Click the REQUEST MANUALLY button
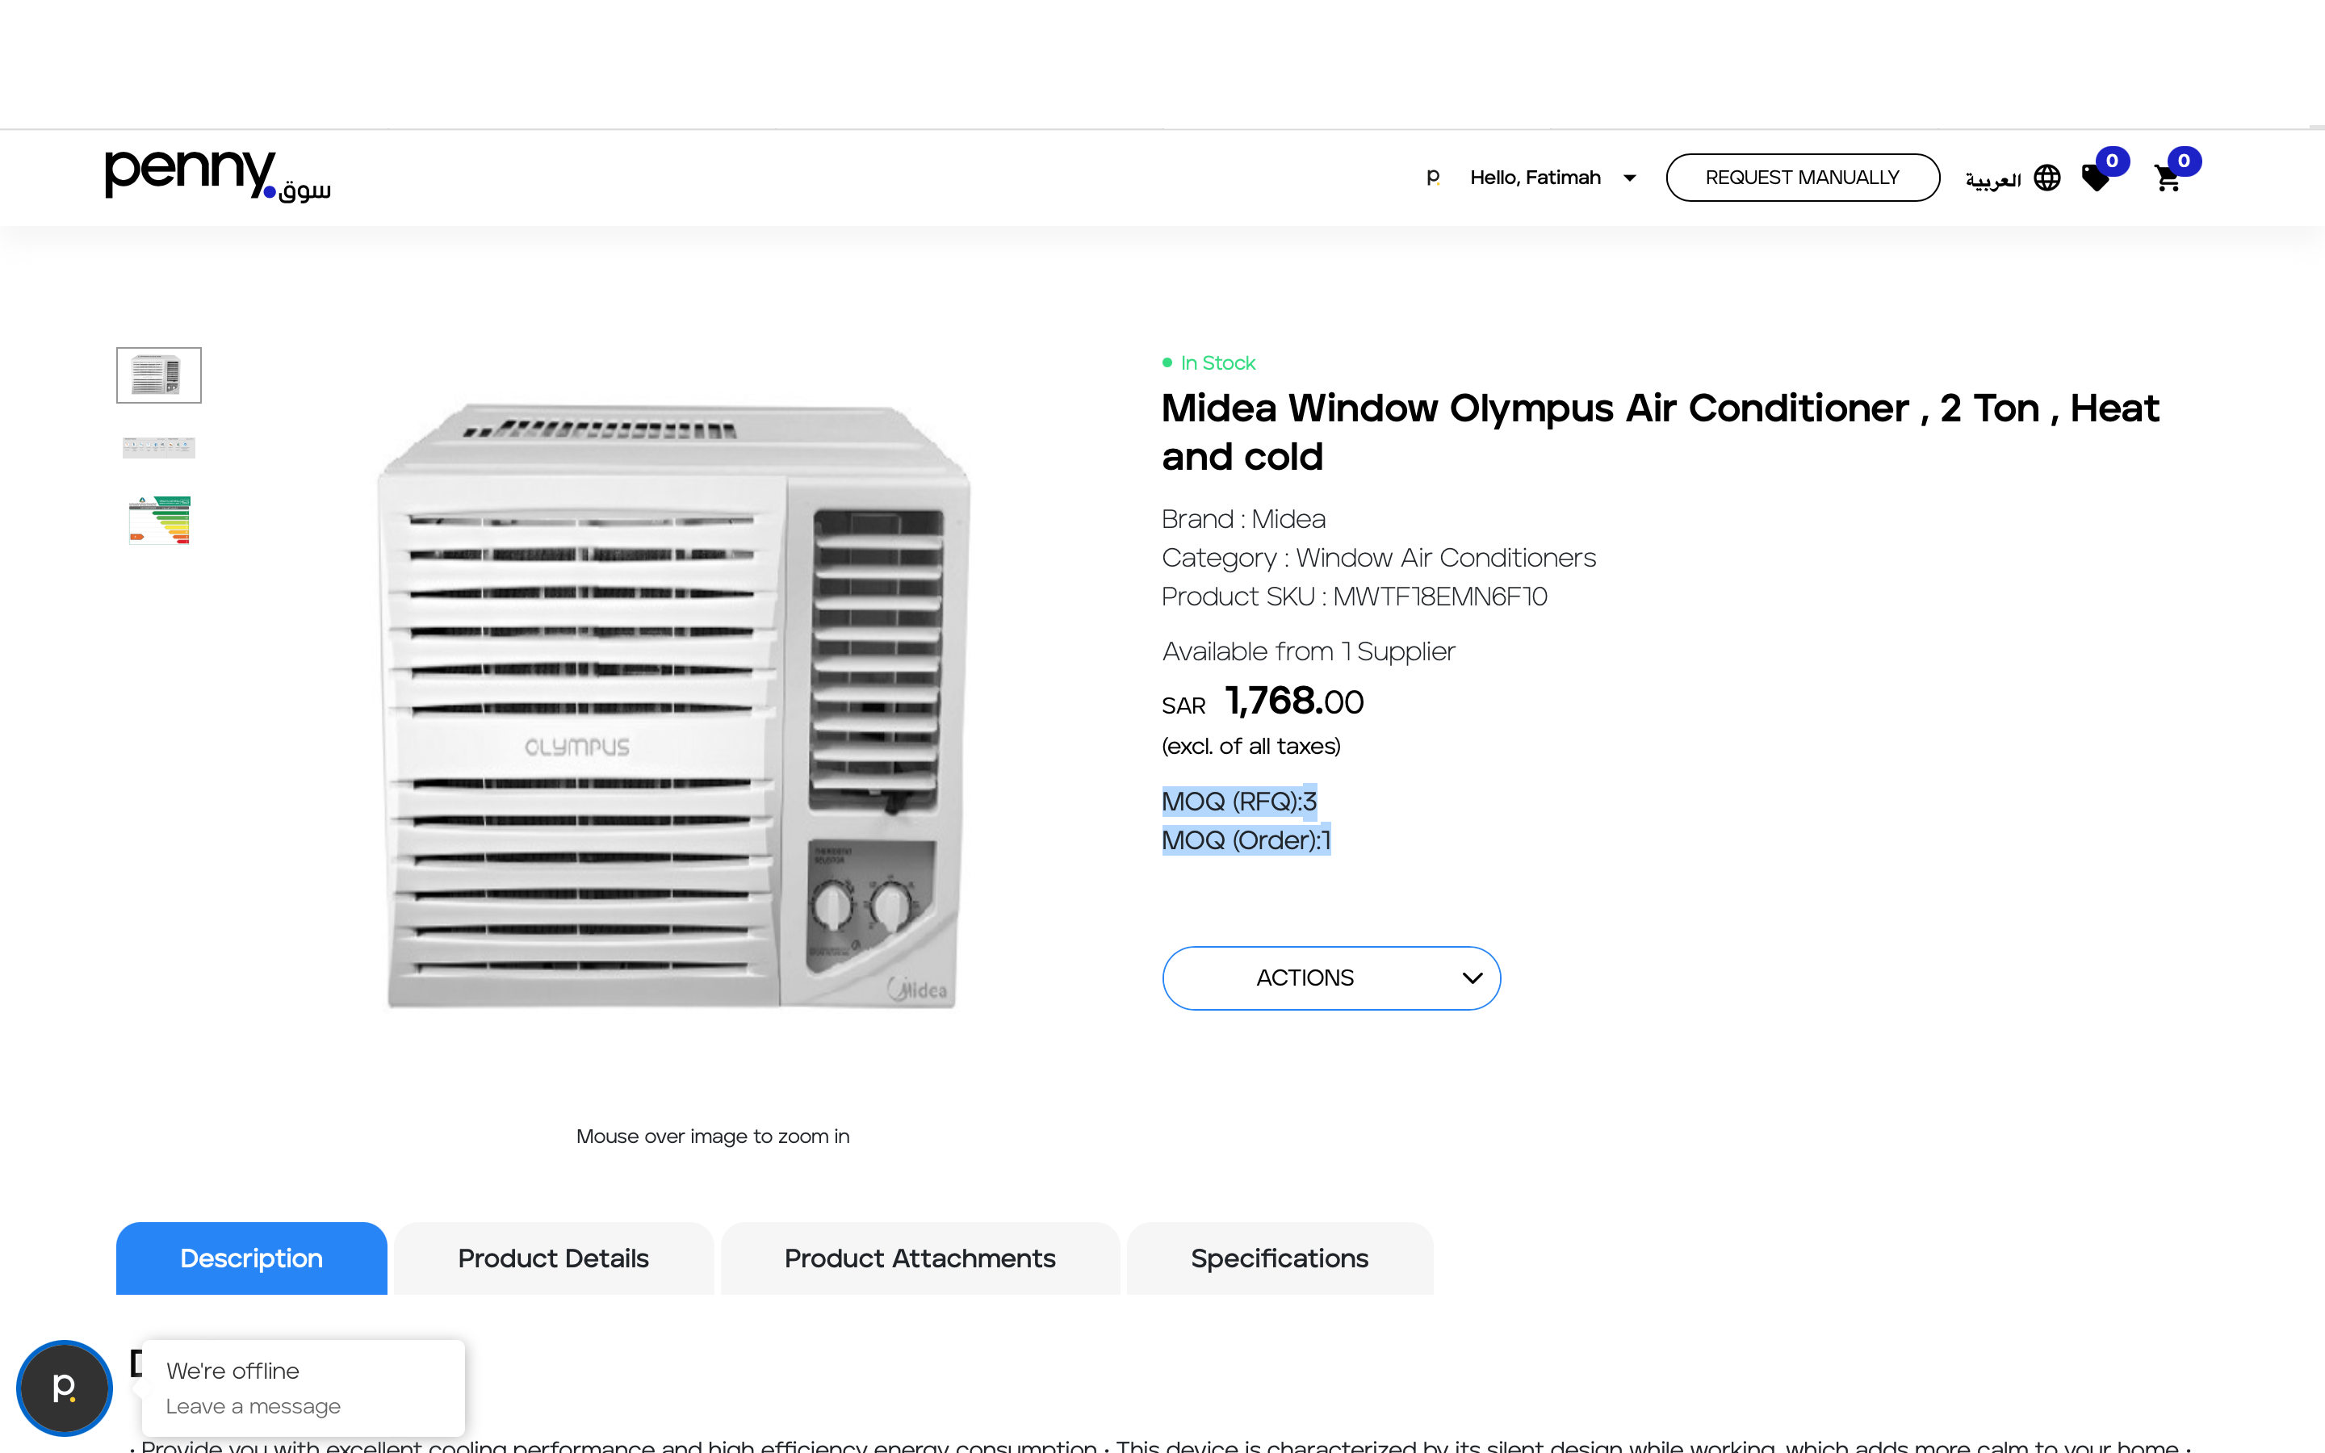The width and height of the screenshot is (2325, 1453). pos(1801,178)
